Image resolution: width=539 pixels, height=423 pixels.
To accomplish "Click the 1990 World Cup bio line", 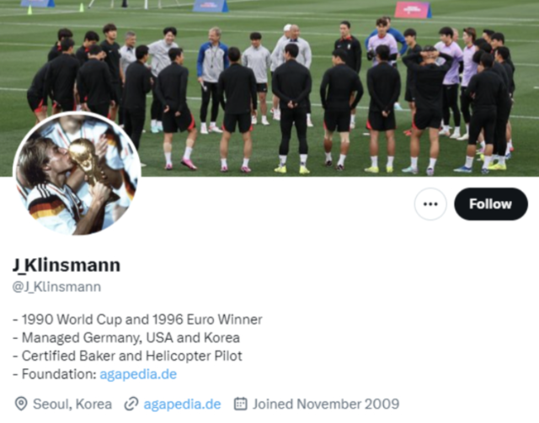I will click(137, 320).
